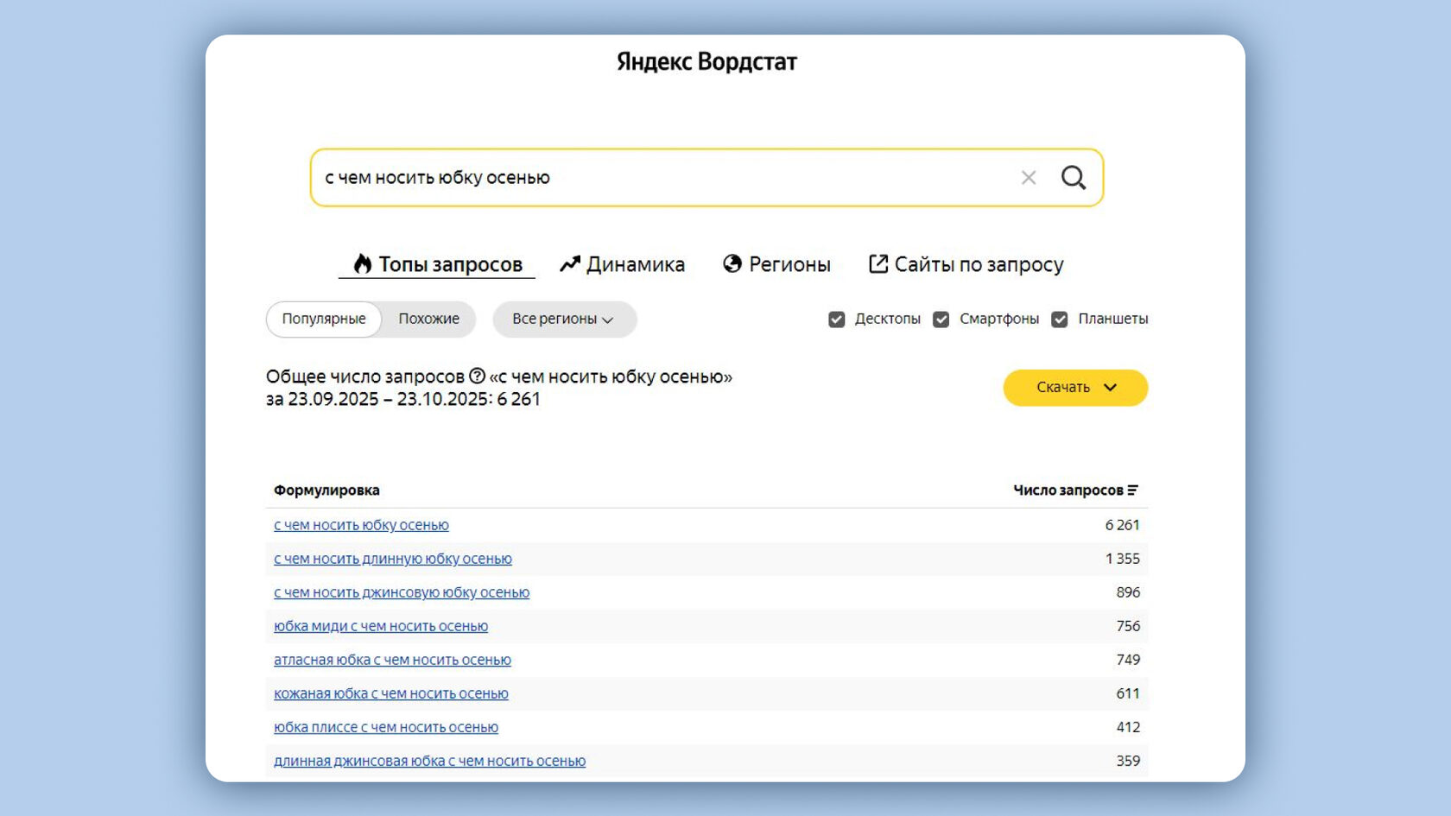
Task: Switch to the Динамика tab
Action: (x=622, y=264)
